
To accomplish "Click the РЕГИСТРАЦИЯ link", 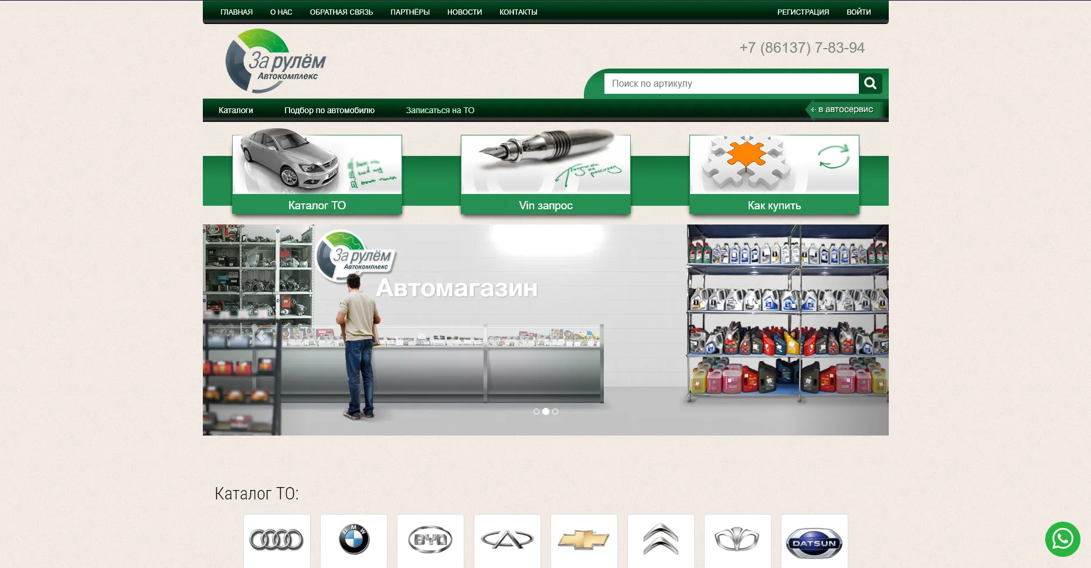I will (803, 12).
